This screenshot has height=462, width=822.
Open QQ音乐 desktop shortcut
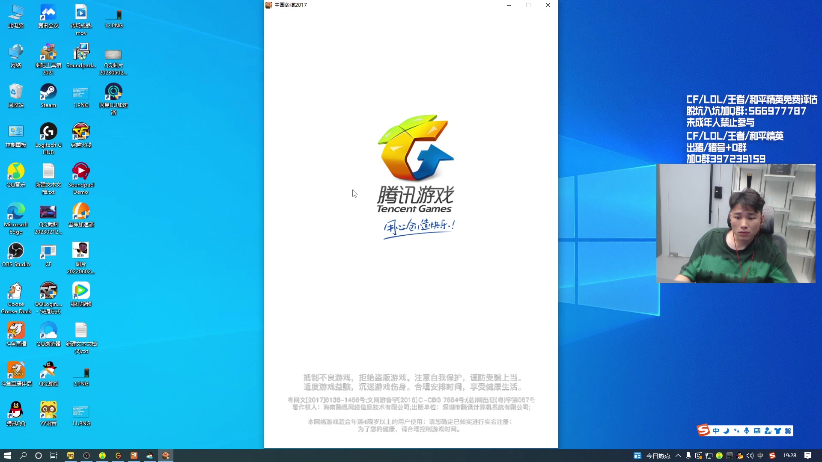(16, 175)
